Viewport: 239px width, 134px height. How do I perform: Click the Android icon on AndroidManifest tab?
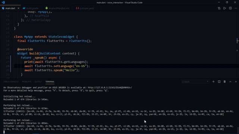pyautogui.click(x=46, y=8)
